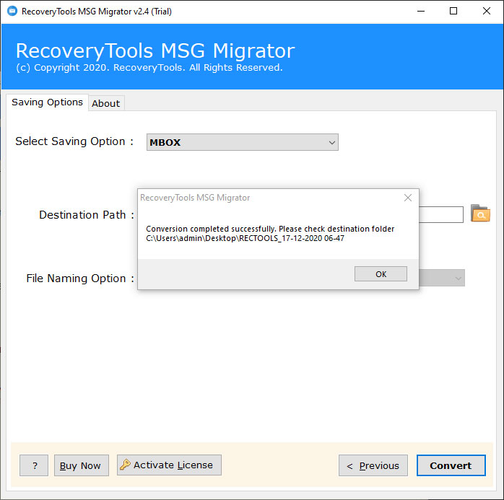Click the RecoveryTools app icon in title bar
This screenshot has width=504, height=500.
[12, 11]
